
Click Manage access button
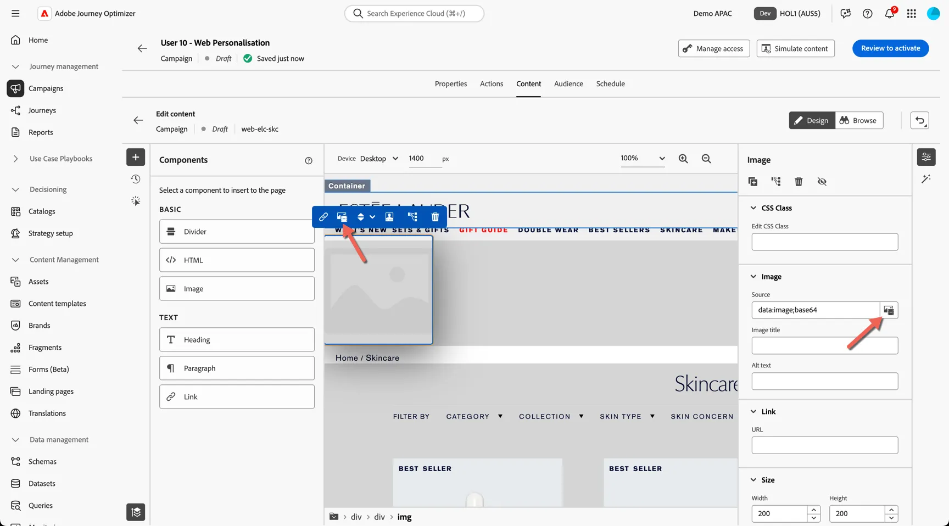coord(714,48)
